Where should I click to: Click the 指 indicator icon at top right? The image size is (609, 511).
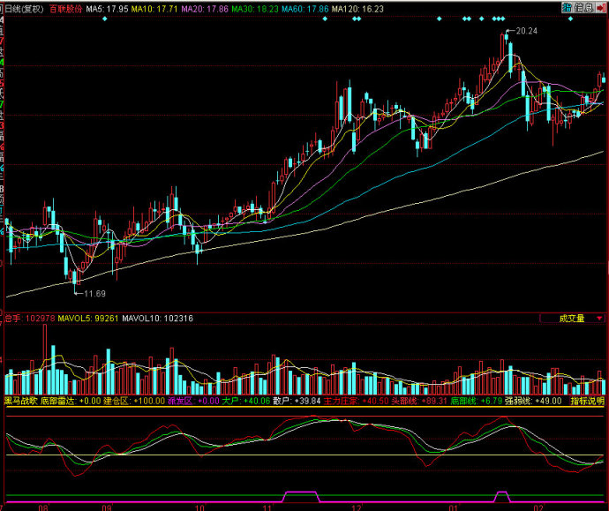[x=565, y=7]
